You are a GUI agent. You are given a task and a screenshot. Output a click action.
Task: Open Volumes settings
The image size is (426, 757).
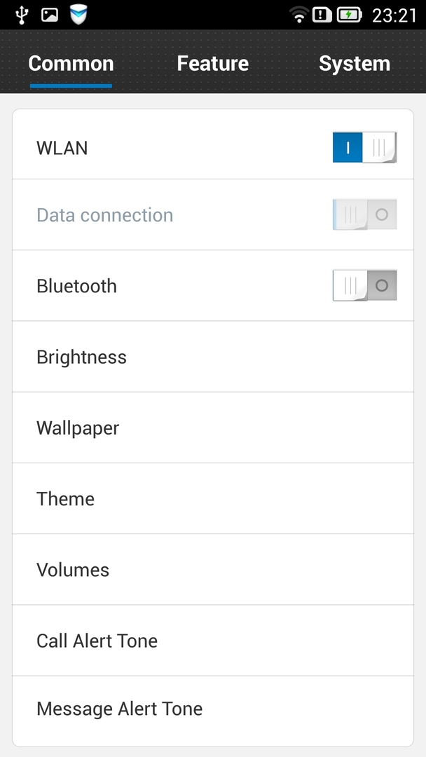click(213, 569)
